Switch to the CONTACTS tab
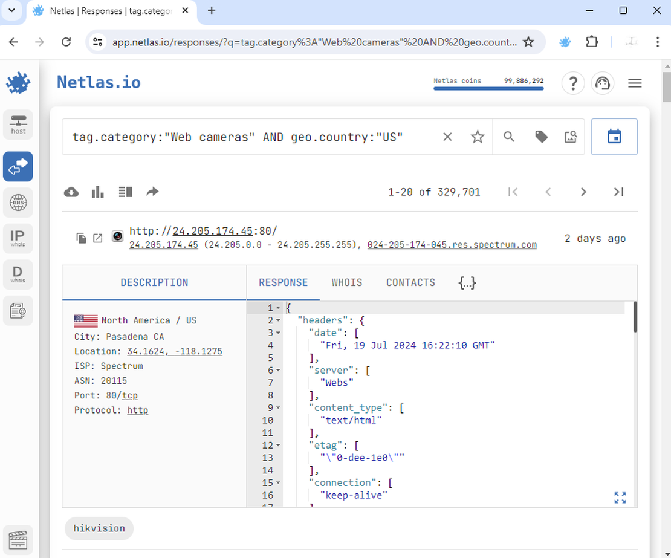This screenshot has width=671, height=558. (x=410, y=283)
